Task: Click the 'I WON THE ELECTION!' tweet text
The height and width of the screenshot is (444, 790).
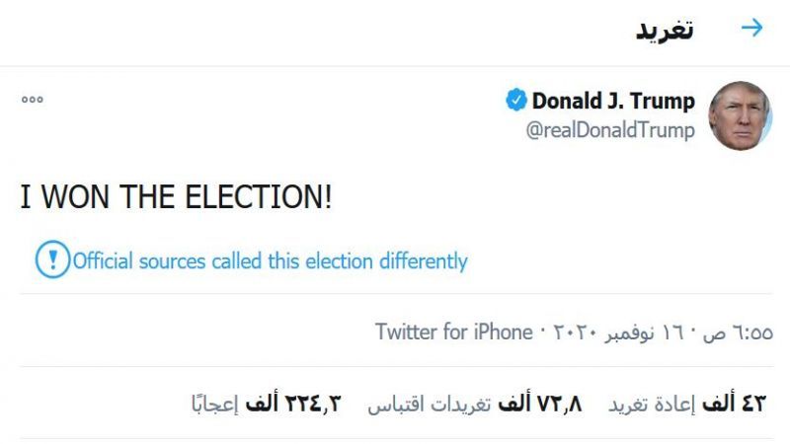Action: [177, 197]
